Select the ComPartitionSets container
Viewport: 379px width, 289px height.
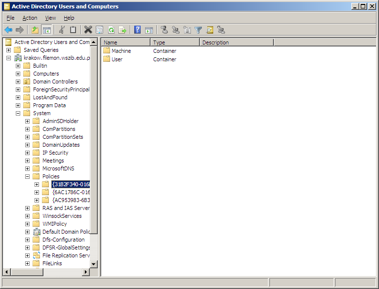(63, 137)
